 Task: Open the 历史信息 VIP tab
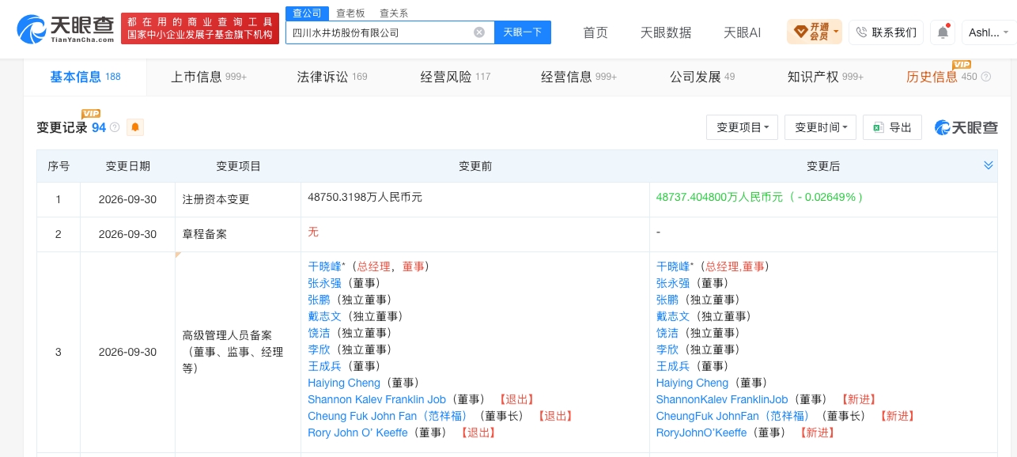(949, 77)
